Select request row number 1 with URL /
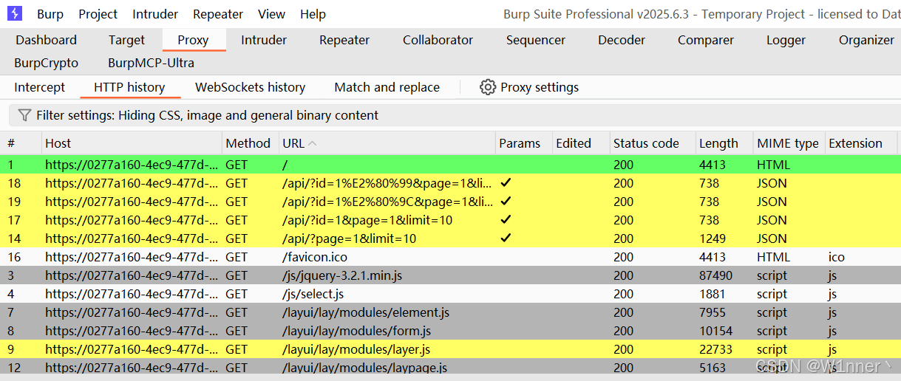901x381 pixels. click(450, 165)
